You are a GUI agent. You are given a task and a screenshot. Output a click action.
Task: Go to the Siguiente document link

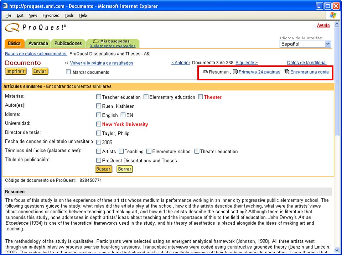pyautogui.click(x=247, y=63)
